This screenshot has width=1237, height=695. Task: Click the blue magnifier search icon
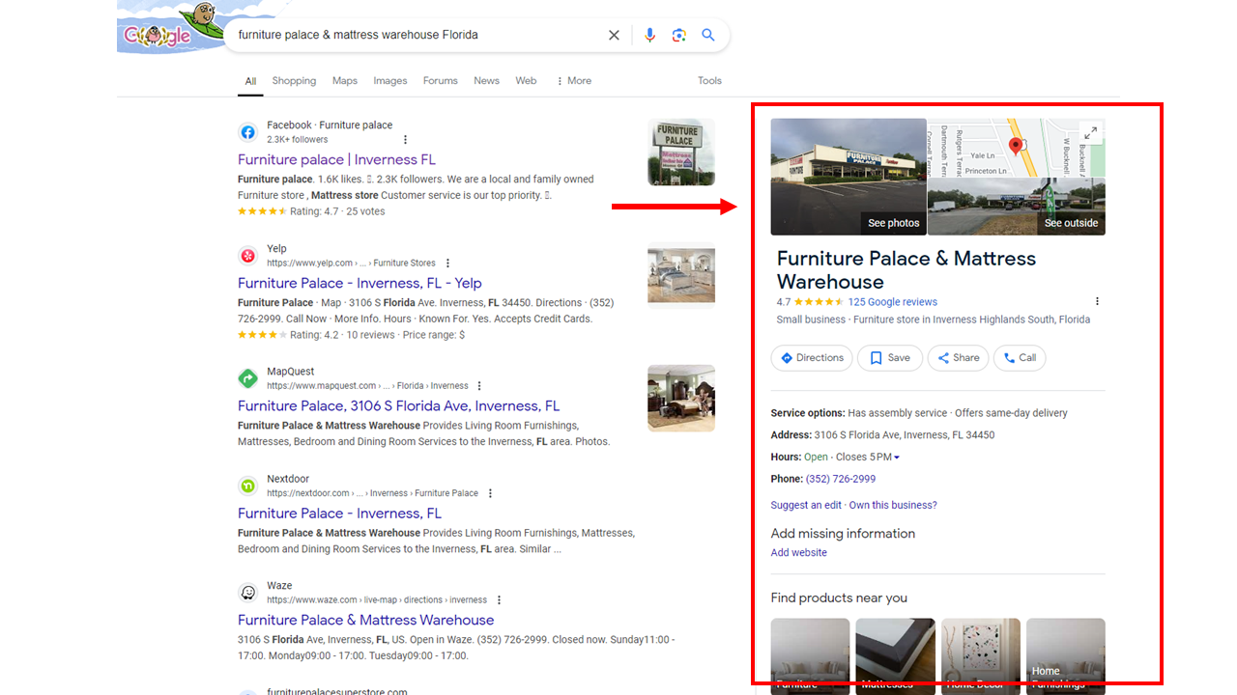708,35
